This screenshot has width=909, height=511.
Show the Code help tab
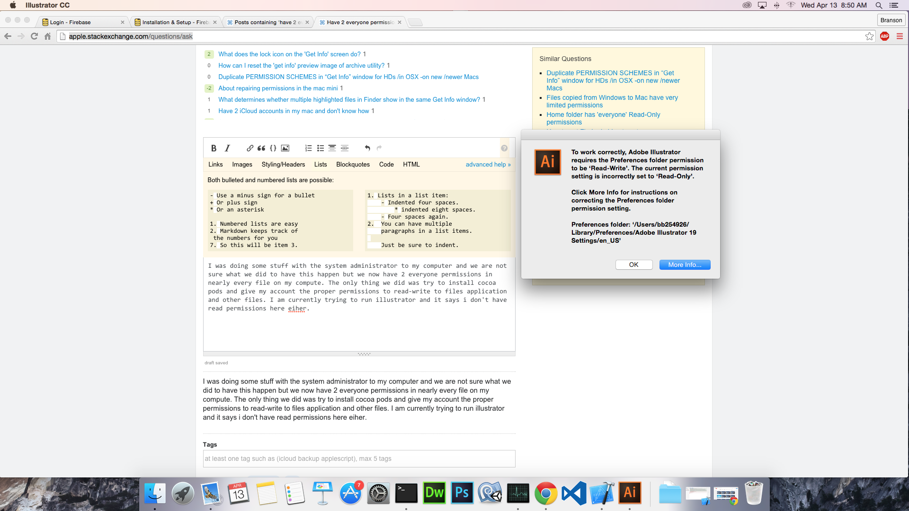pyautogui.click(x=386, y=164)
